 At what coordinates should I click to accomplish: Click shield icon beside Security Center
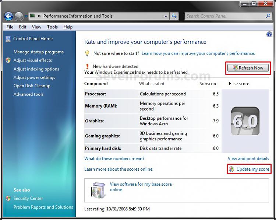click(x=8, y=199)
